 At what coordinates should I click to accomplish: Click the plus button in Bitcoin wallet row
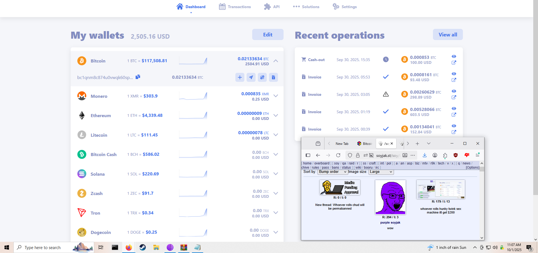click(240, 77)
